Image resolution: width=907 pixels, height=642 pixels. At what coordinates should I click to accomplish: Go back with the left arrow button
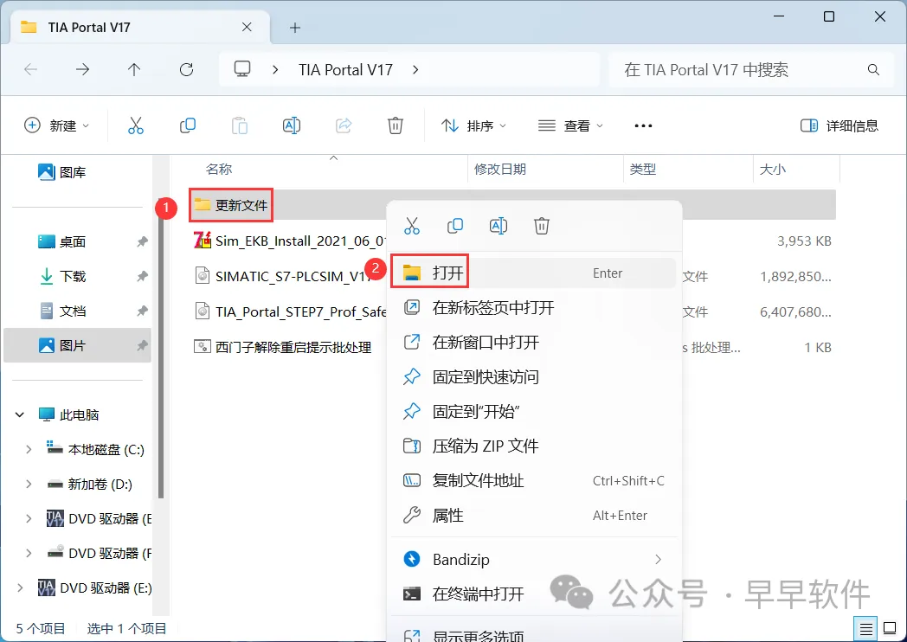(30, 70)
